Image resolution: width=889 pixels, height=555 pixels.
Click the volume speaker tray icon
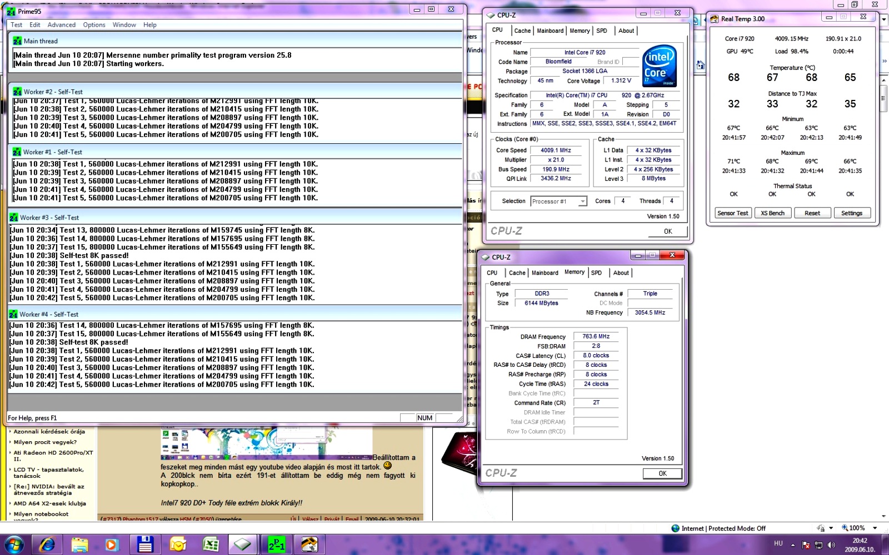(x=831, y=544)
